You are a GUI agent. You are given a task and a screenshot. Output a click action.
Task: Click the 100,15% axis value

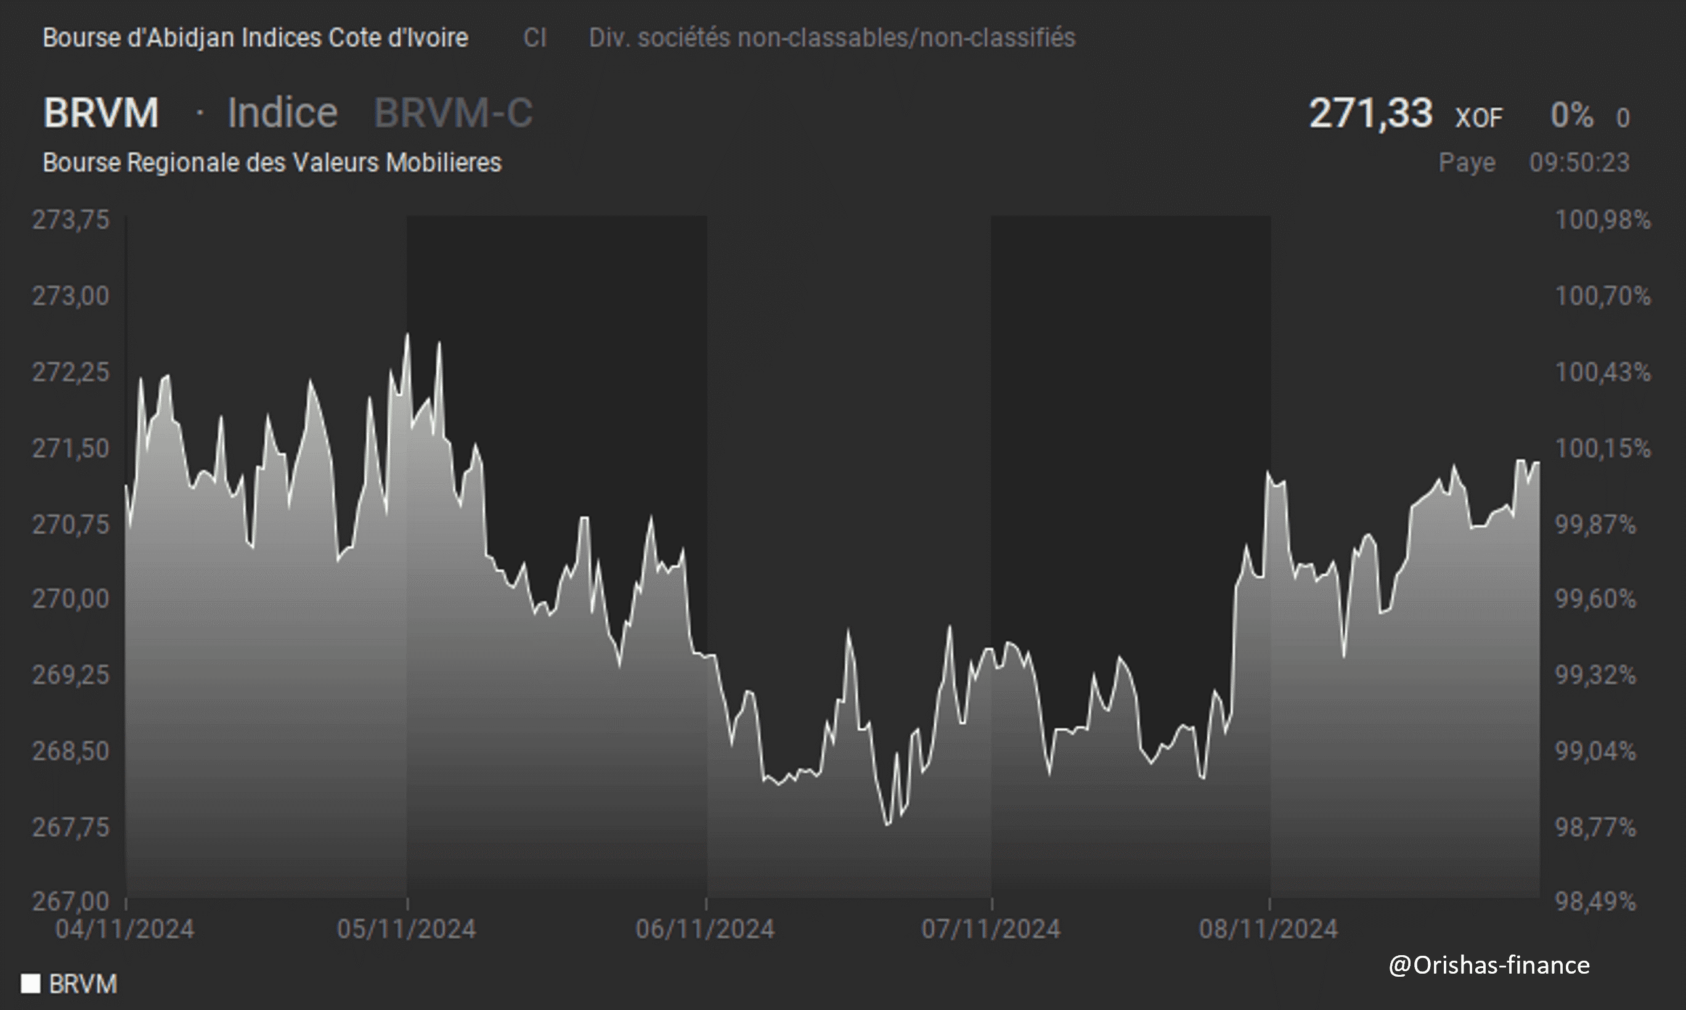tap(1603, 449)
